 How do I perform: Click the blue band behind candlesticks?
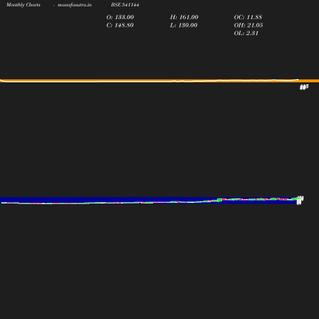(149, 200)
